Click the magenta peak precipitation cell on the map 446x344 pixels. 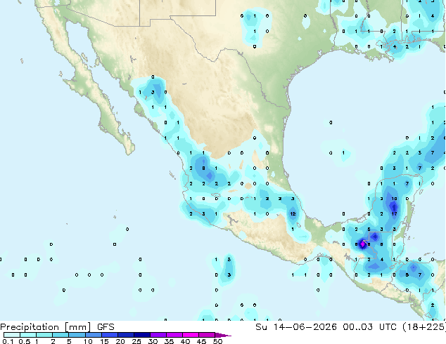coord(362,244)
